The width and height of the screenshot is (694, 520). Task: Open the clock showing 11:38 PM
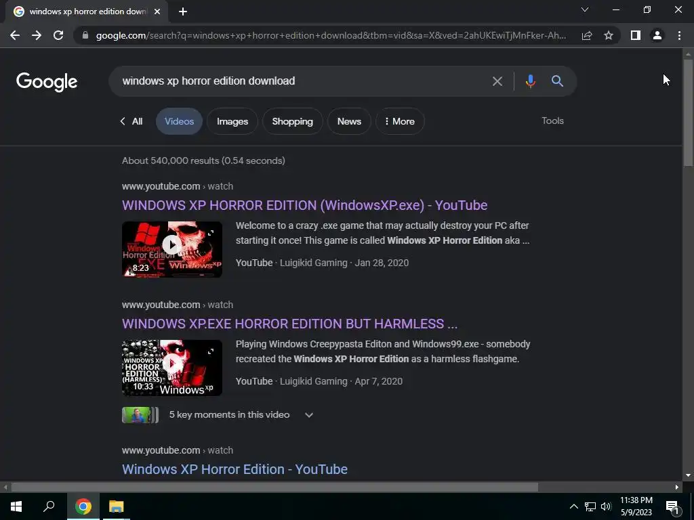click(x=636, y=506)
